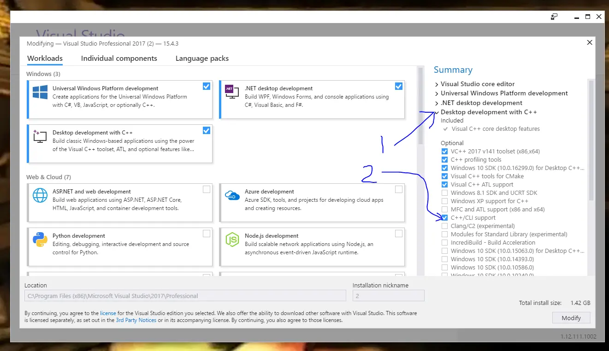Check MFC and ATL support option

[x=444, y=209]
